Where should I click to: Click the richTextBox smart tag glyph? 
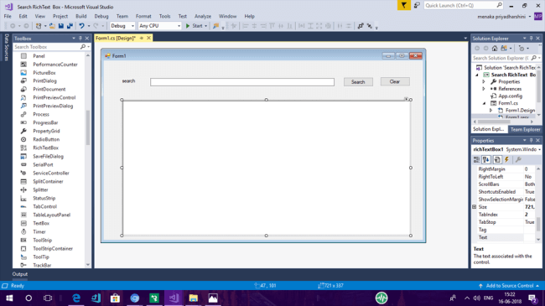406,99
